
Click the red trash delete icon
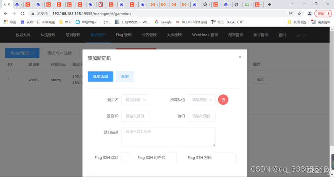(x=223, y=100)
